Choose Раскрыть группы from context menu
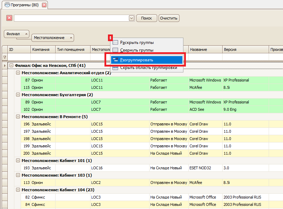This screenshot has width=283, height=209. tap(147, 42)
